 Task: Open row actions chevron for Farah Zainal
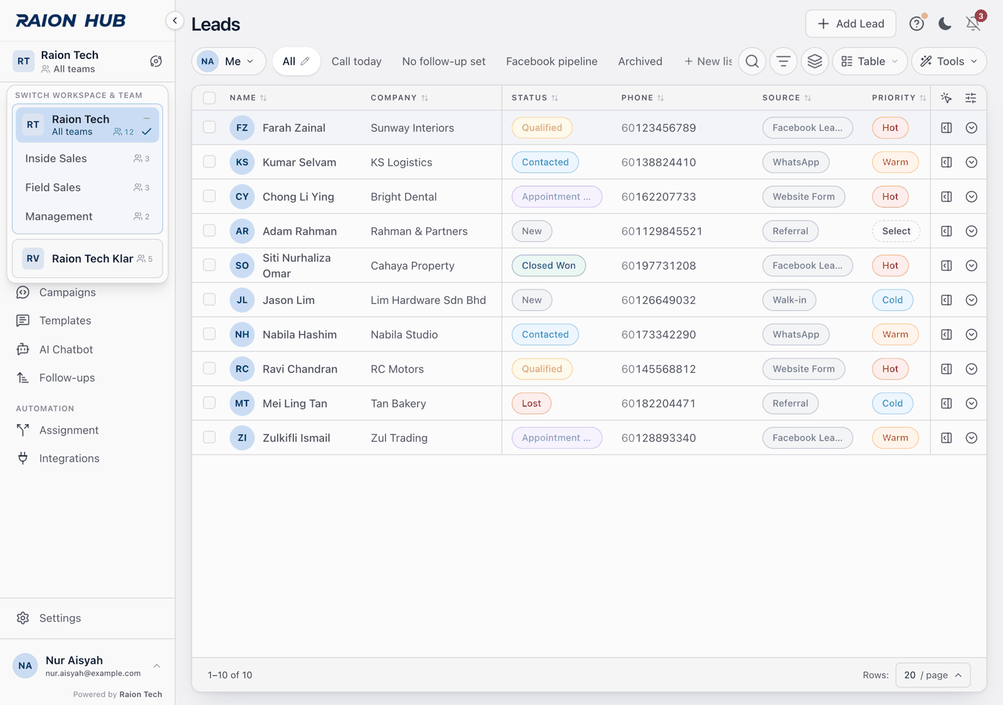pos(972,128)
